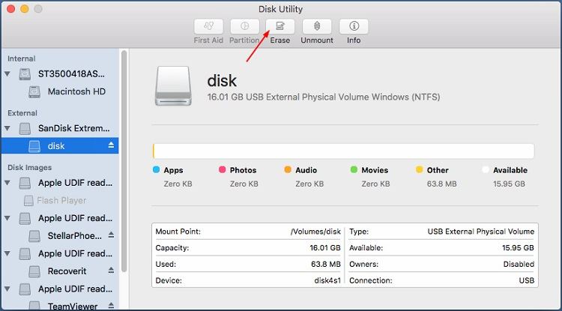The width and height of the screenshot is (562, 311).
Task: Collapse the first Apple UDIF disk image
Action: point(8,182)
